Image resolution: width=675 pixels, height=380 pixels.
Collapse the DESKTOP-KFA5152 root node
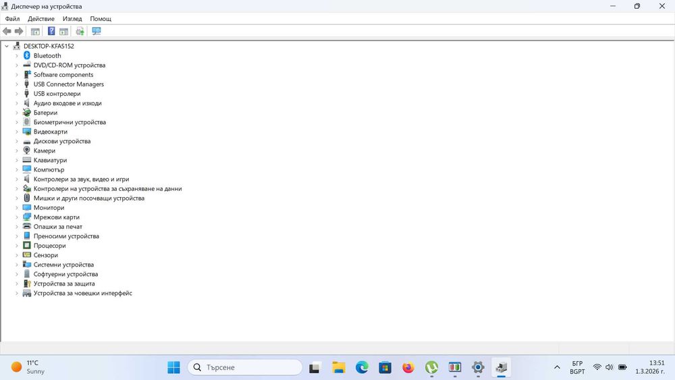coord(7,46)
